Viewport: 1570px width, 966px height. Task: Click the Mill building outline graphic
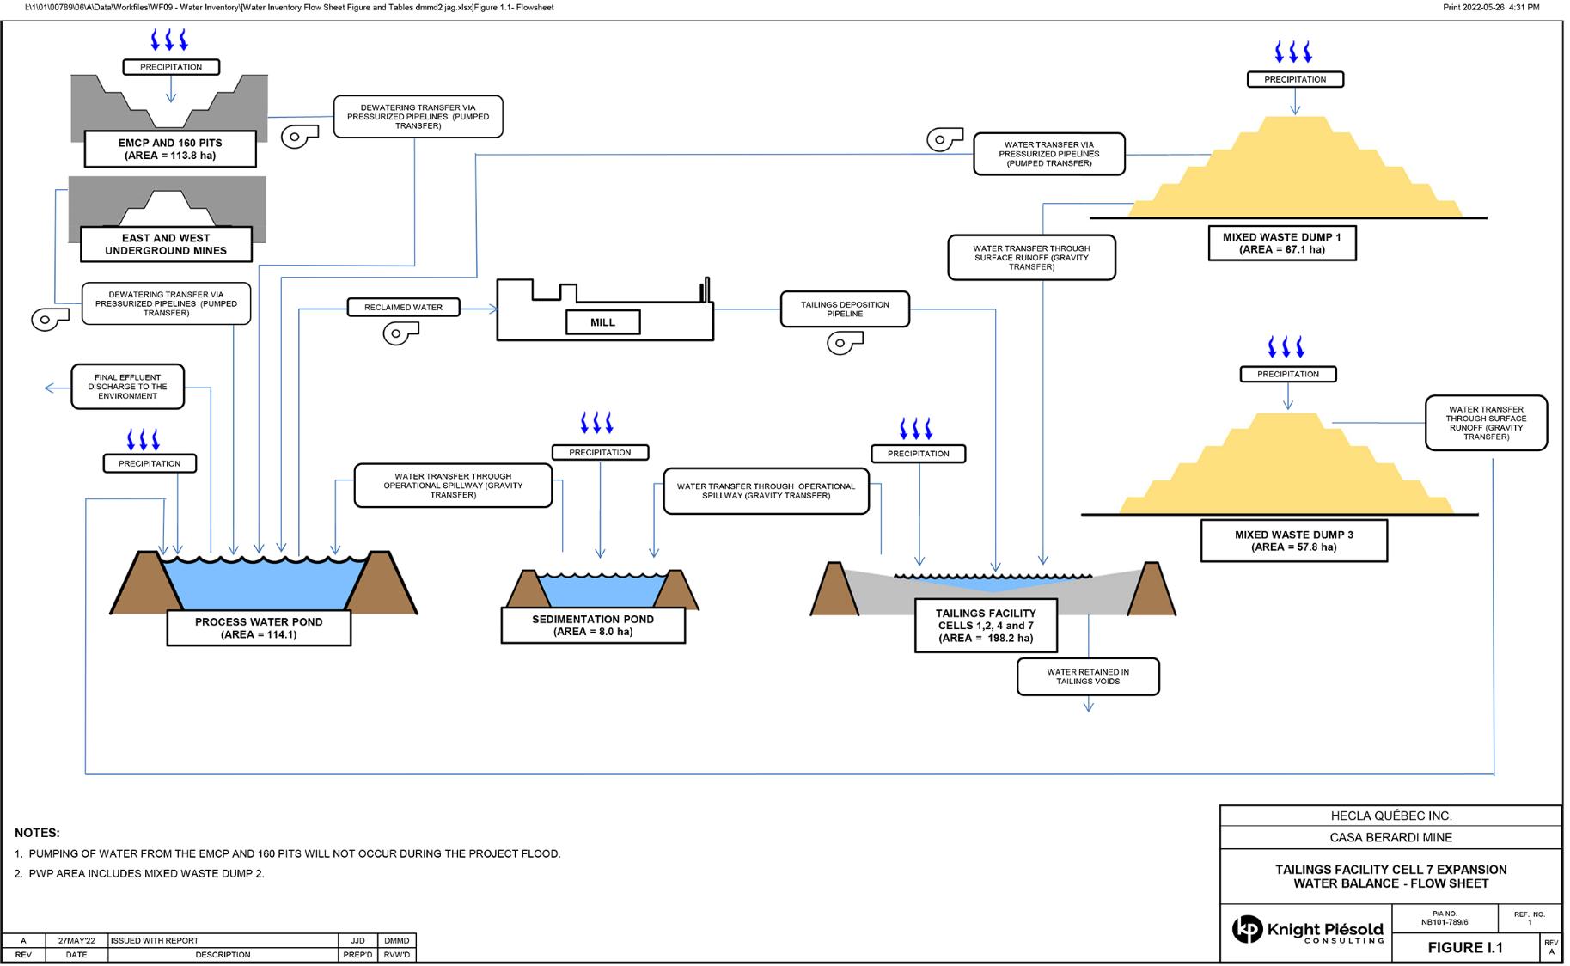point(605,309)
